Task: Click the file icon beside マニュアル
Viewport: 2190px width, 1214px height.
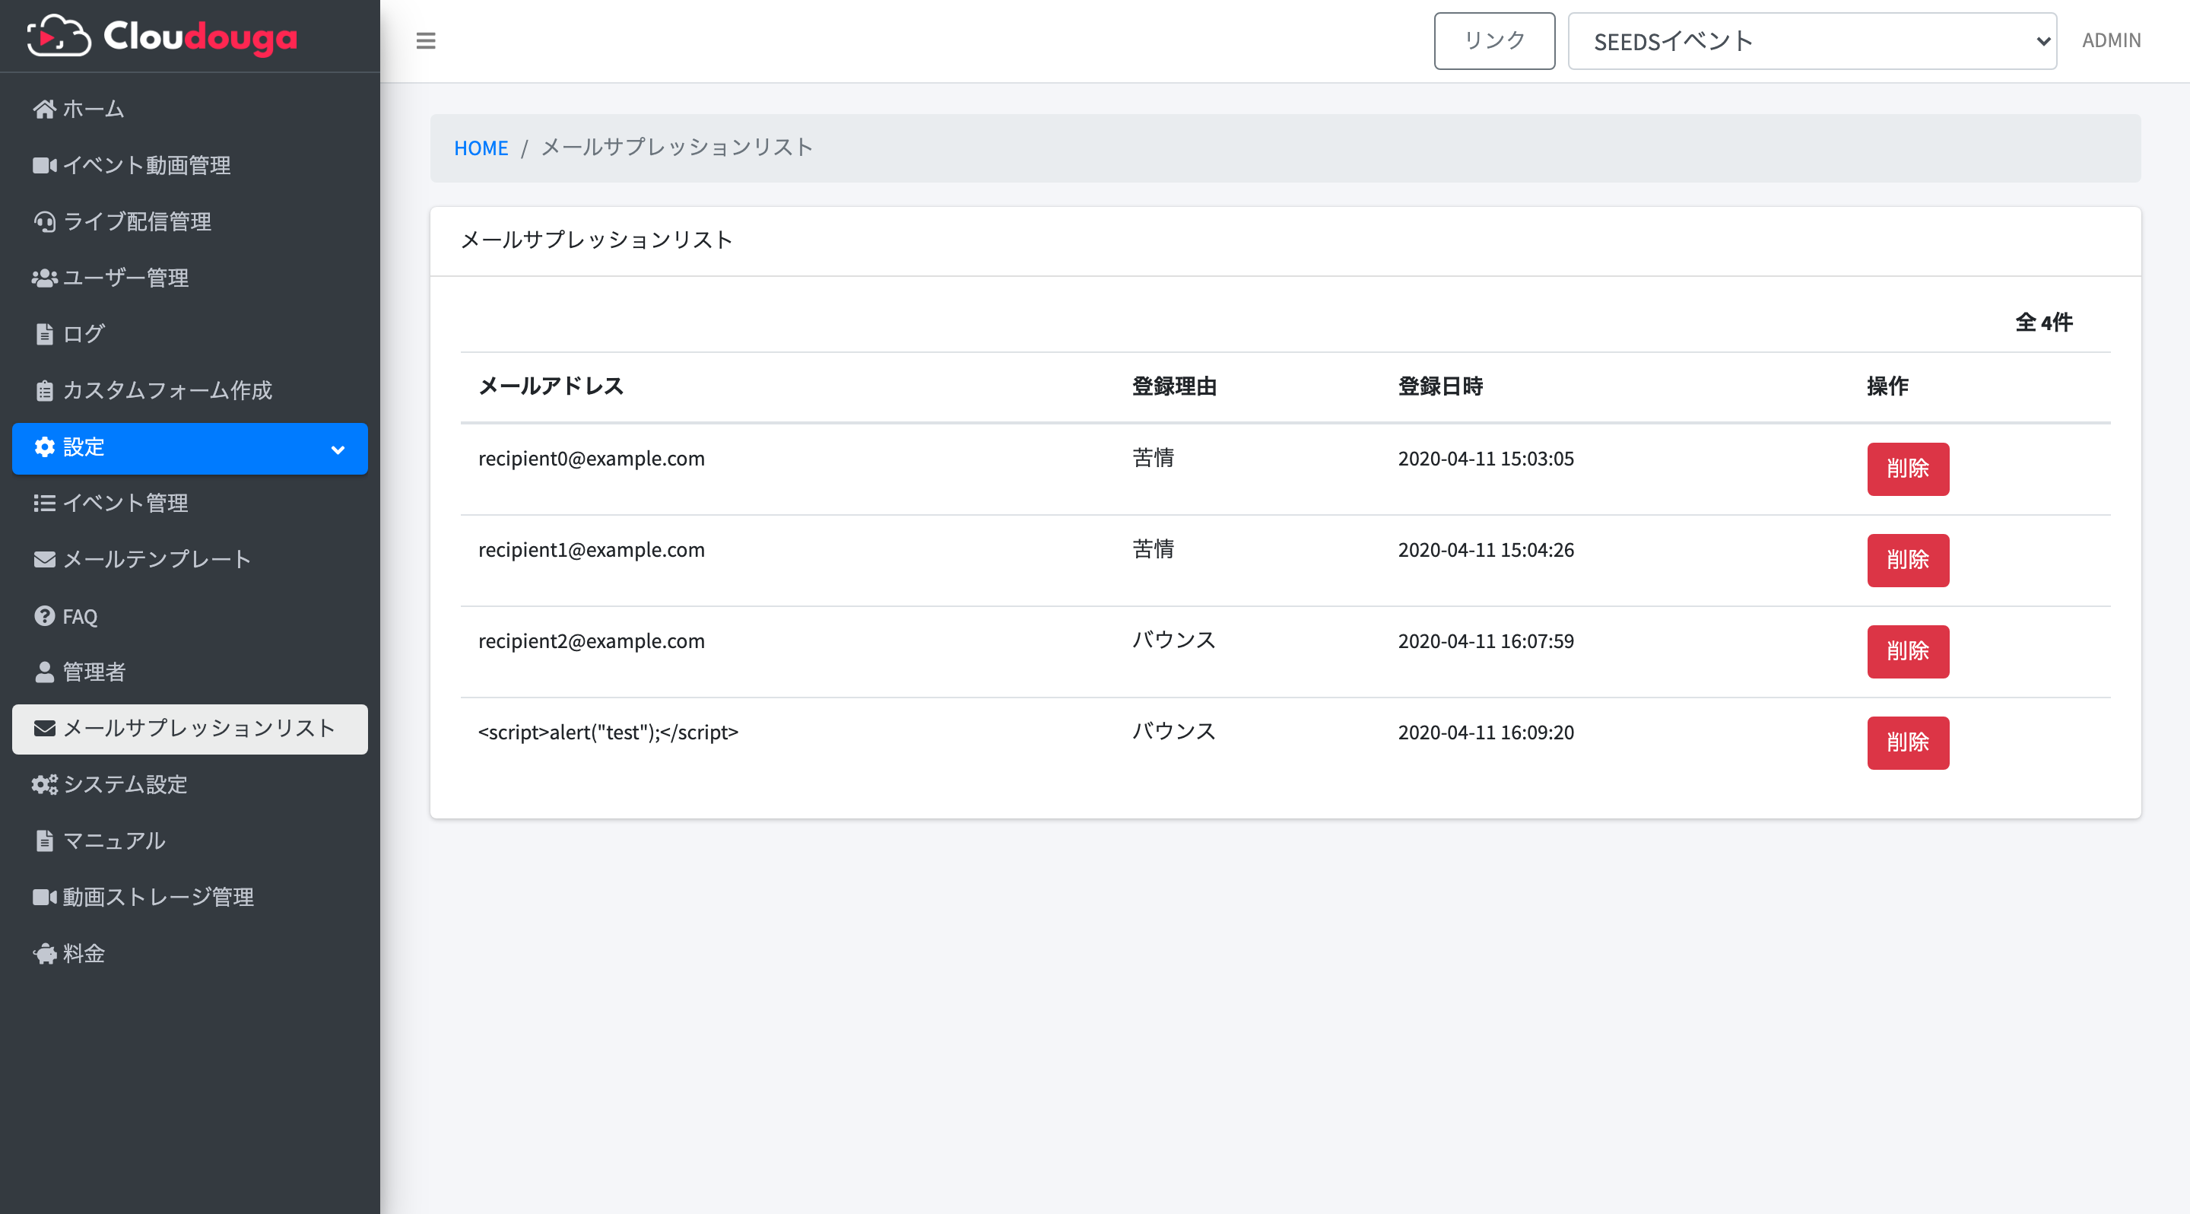Action: pos(44,840)
